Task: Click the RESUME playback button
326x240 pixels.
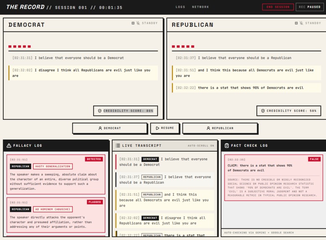Action: (x=165, y=128)
